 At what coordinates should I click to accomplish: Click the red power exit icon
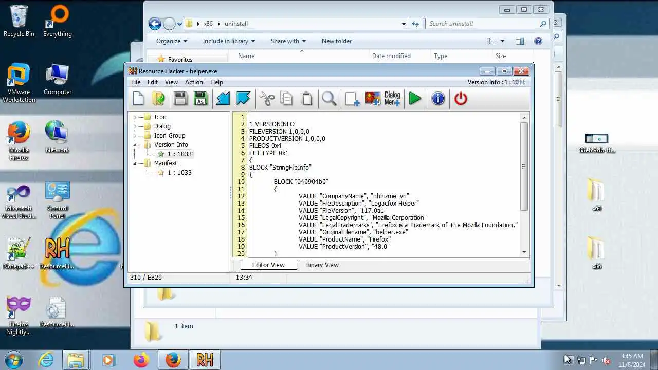pyautogui.click(x=461, y=98)
